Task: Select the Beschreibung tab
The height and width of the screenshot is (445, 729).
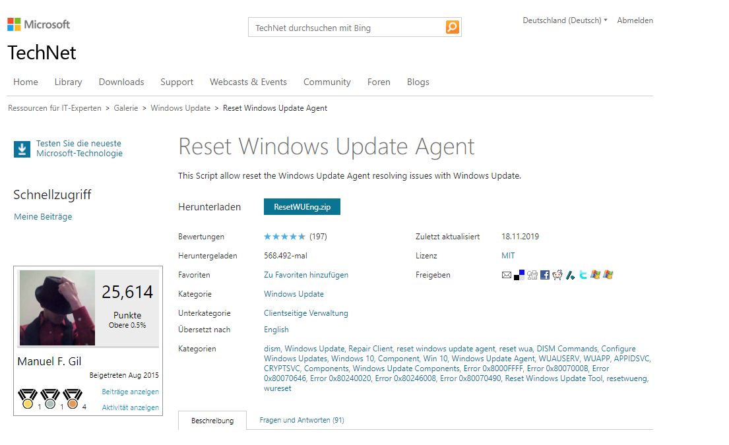Action: tap(212, 421)
